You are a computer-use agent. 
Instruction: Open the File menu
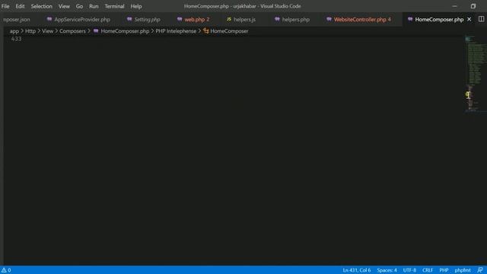5,6
